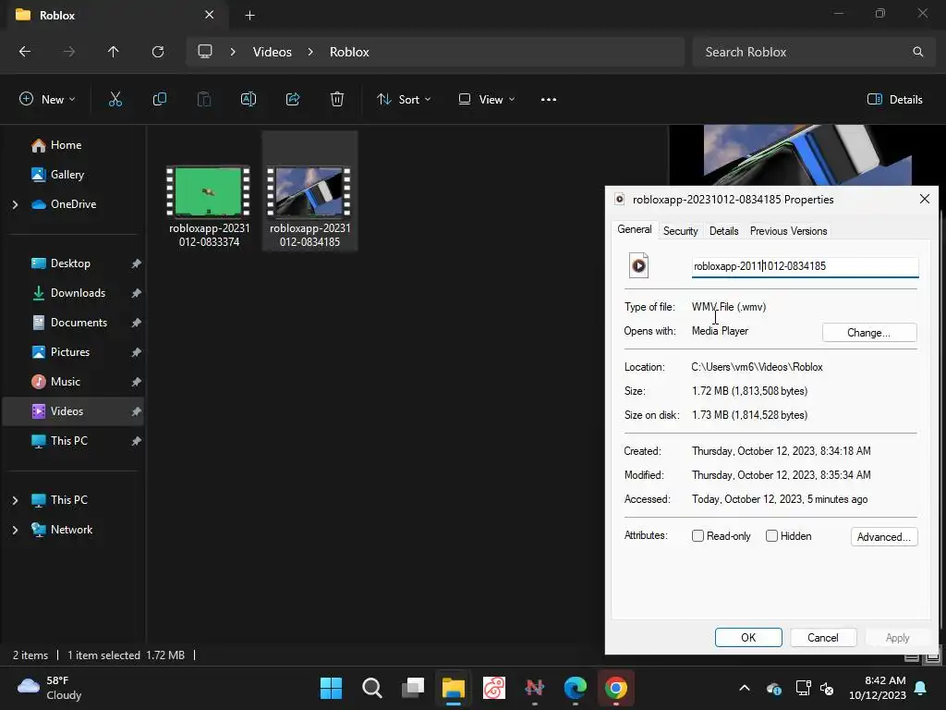Select robloxapp-20231012-0834185 video thumbnail

(309, 192)
